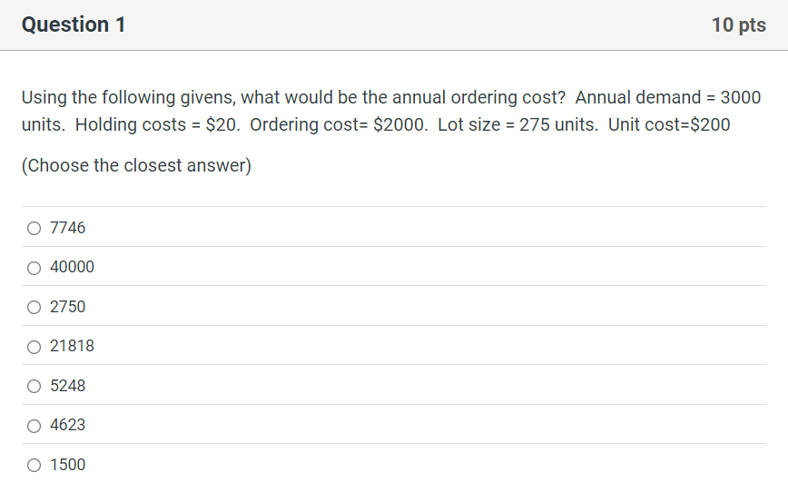Choose the radio button for 4623
Viewport: 788px width, 502px height.
(34, 426)
